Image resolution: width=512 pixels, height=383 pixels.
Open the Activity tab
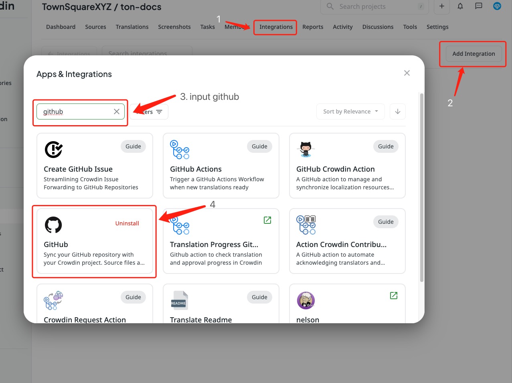[343, 27]
